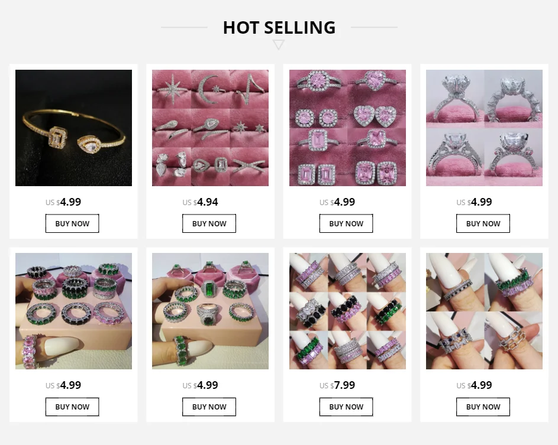The height and width of the screenshot is (445, 558).
Task: View the nine-panel stacked rings collage
Action: 347,311
